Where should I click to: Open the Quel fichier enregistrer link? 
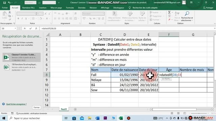click(16, 104)
